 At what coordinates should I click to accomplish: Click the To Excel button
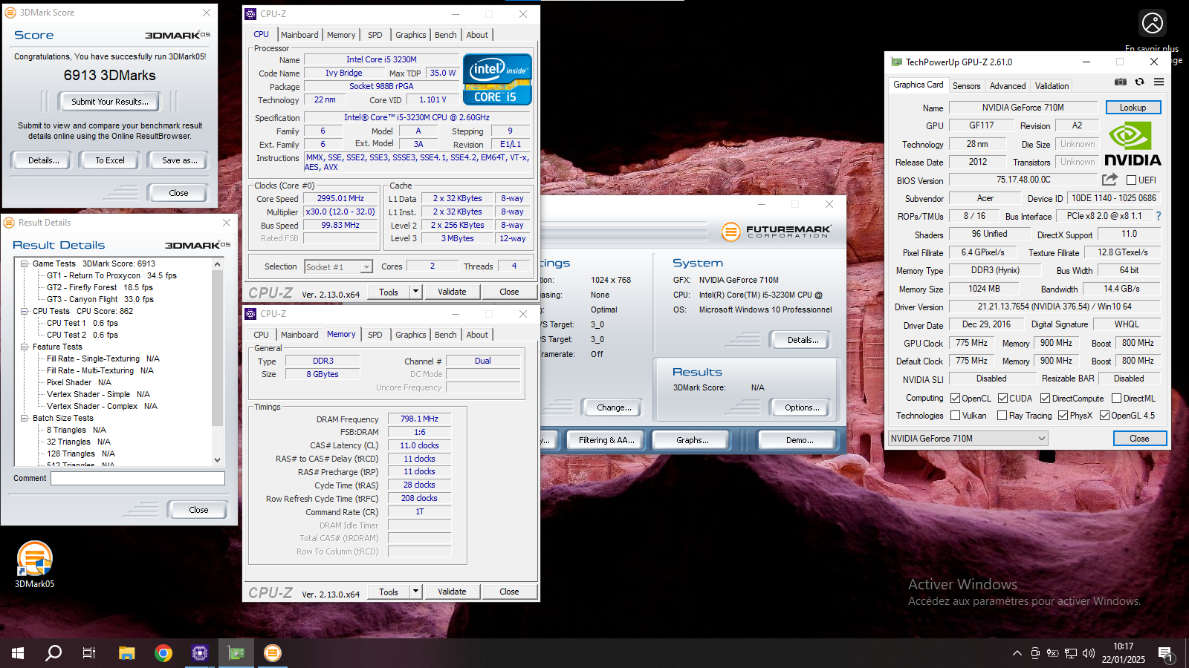110,160
